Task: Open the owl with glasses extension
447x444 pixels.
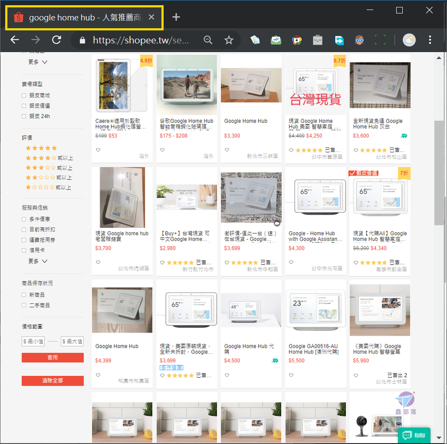Action: click(x=359, y=40)
